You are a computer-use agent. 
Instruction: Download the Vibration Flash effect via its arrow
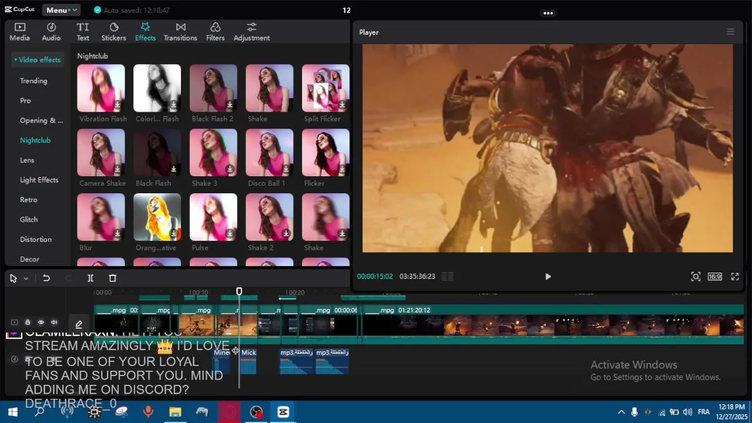(117, 105)
